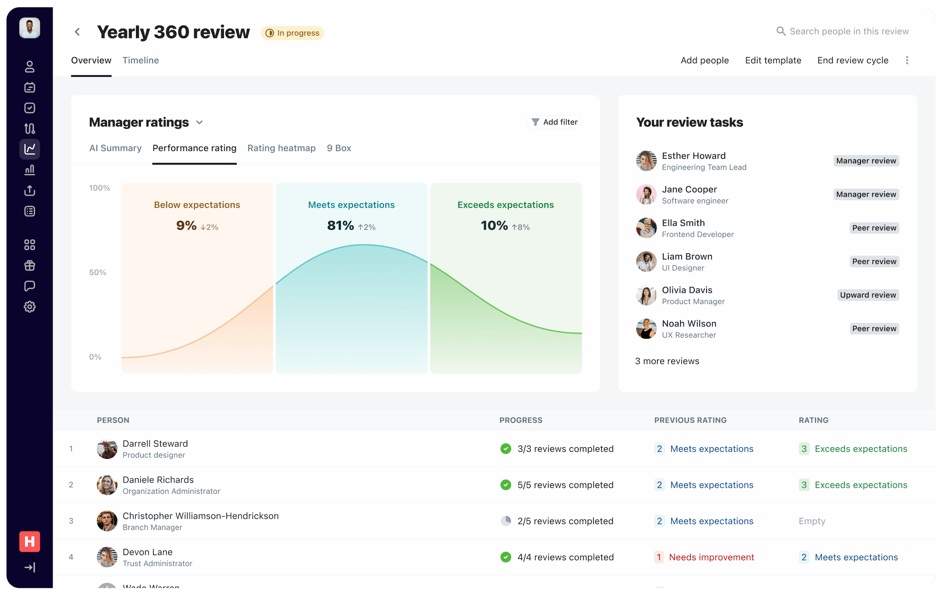Image resolution: width=942 pixels, height=594 pixels.
Task: Click the End review cycle button
Action: tap(852, 60)
